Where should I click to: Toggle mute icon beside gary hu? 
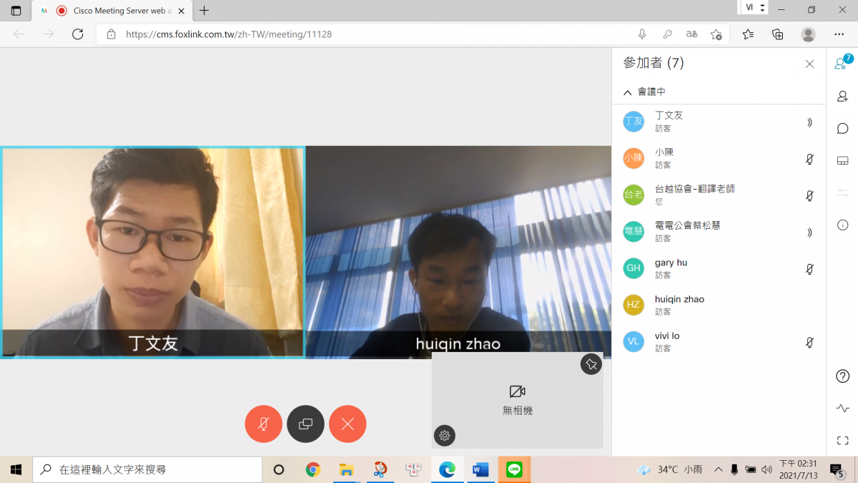[x=809, y=269]
